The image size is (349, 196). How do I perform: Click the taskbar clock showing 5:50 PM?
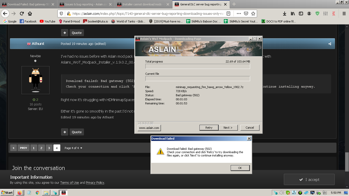pos(336,193)
